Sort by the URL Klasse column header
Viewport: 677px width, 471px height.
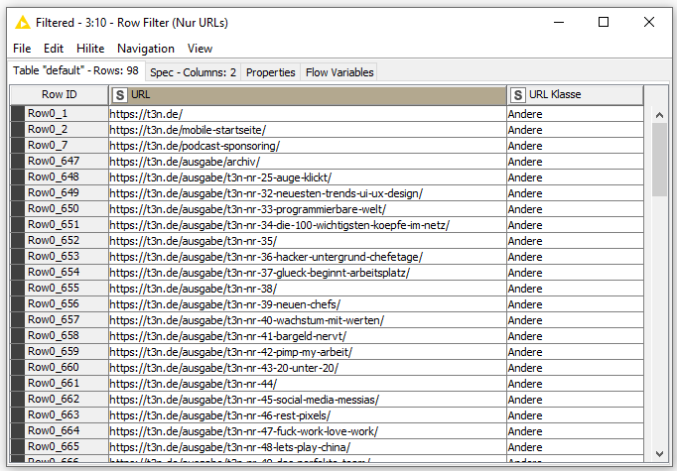[x=575, y=95]
